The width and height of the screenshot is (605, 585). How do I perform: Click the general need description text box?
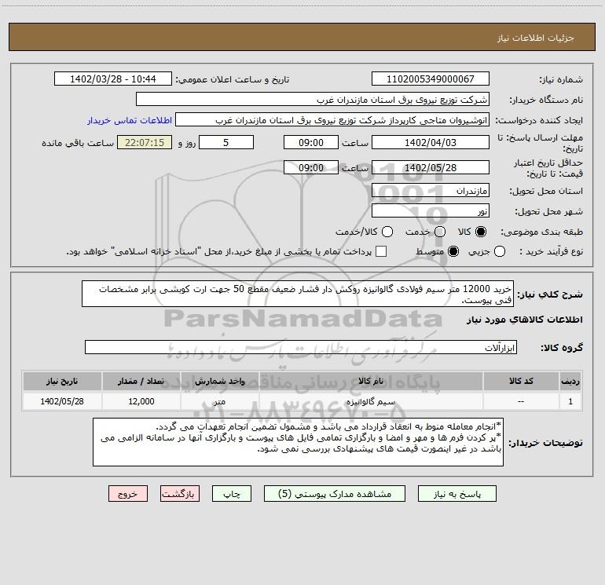(x=298, y=294)
